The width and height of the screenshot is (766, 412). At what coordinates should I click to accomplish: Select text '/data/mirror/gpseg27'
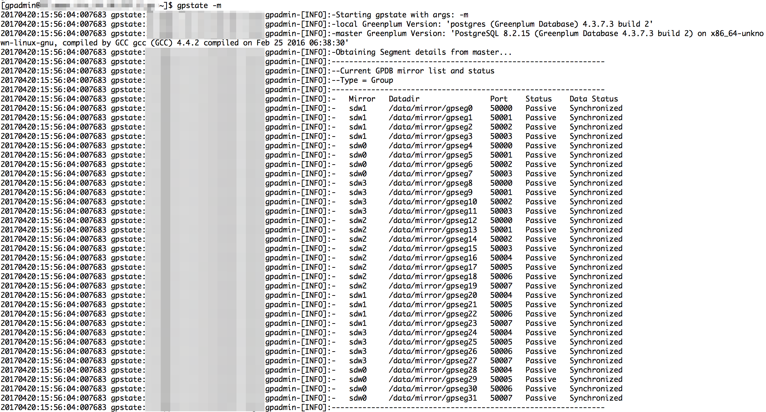click(x=433, y=361)
